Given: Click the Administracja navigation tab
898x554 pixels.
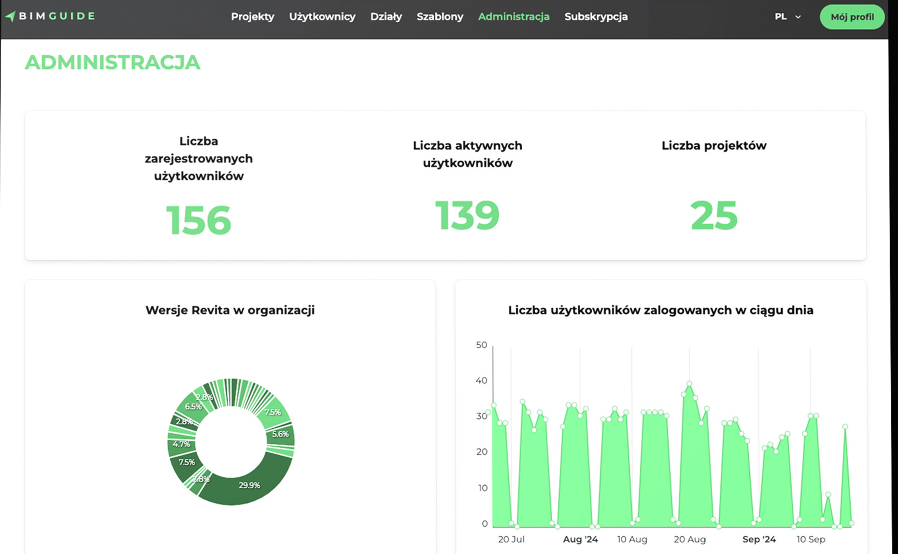Looking at the screenshot, I should point(513,17).
